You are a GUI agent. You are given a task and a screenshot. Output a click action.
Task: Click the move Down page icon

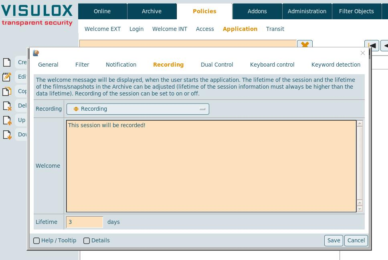[7, 134]
